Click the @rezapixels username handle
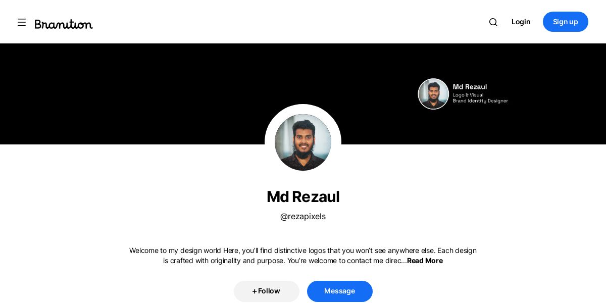 [x=303, y=216]
